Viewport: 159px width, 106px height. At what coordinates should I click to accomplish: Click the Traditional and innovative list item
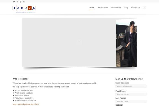click(x=25, y=100)
